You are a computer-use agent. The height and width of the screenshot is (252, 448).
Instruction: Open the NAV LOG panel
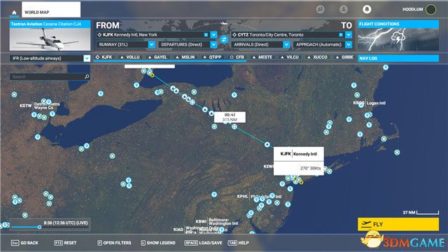click(x=398, y=58)
